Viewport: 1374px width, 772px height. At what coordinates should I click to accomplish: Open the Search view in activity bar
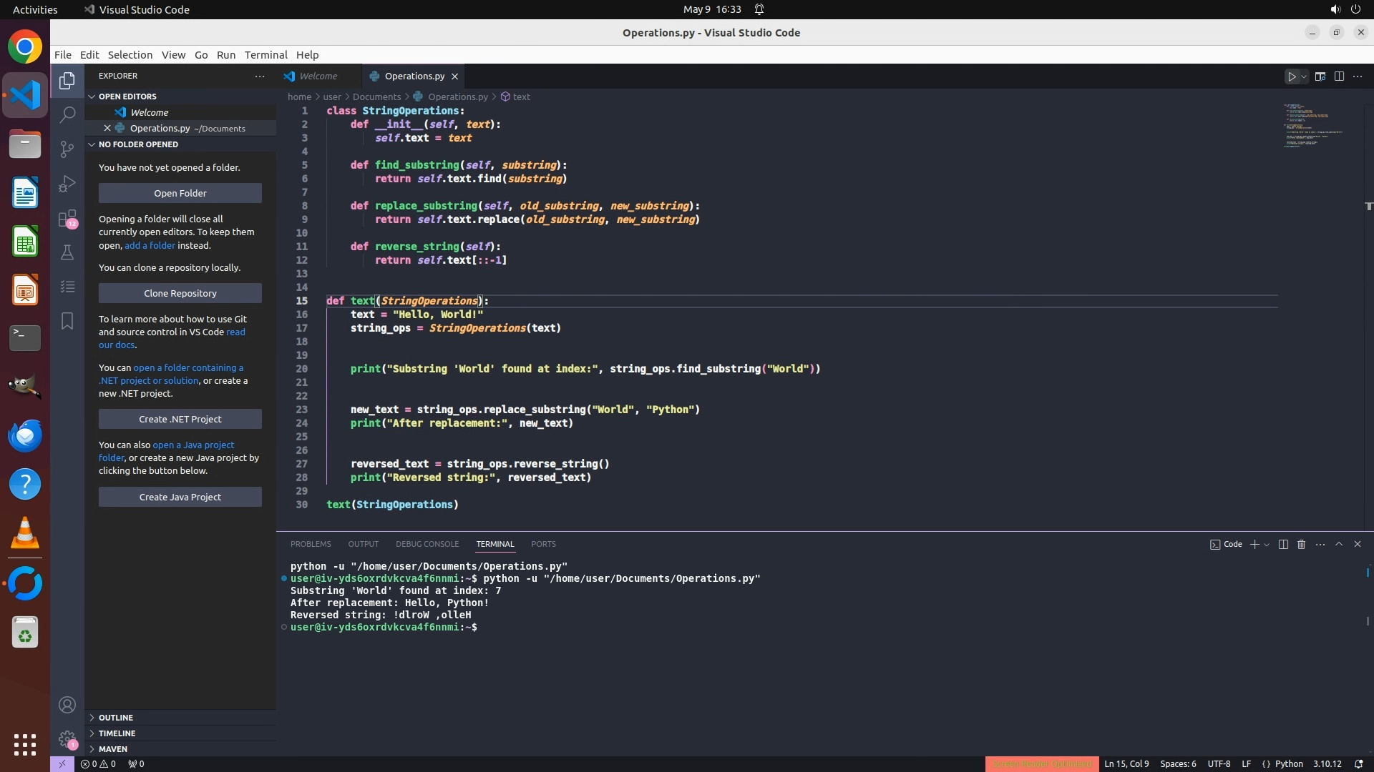(x=67, y=114)
